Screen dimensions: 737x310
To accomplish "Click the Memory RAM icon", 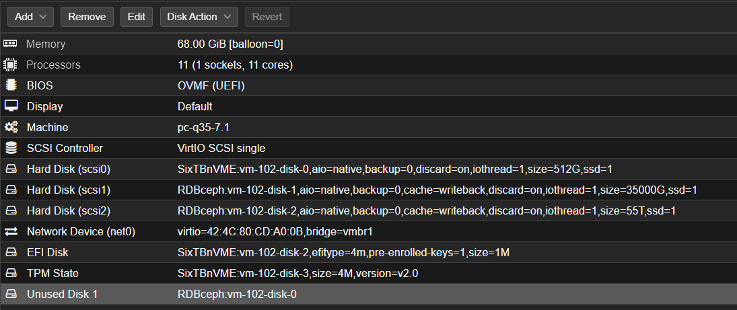I will tap(10, 44).
